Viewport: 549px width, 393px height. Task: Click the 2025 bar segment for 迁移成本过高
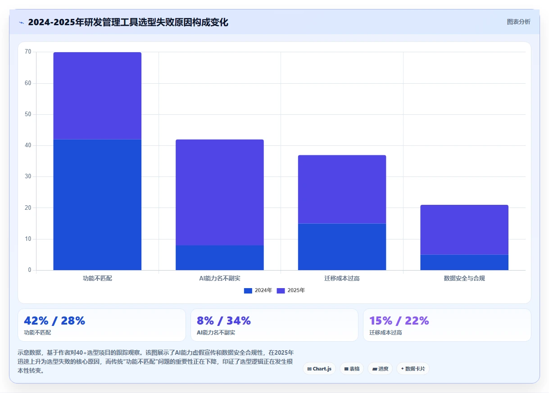pyautogui.click(x=342, y=189)
